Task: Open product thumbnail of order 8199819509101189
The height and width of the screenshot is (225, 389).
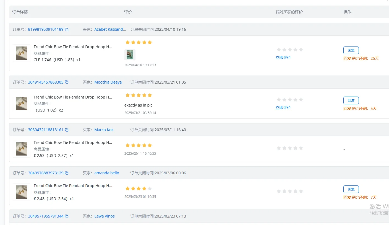Action: pos(22,53)
